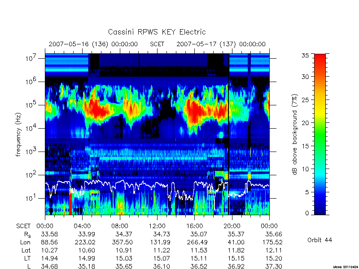This screenshot has width=359, height=269.
Task: Click the Lon value 223.02
Action: click(x=85, y=242)
